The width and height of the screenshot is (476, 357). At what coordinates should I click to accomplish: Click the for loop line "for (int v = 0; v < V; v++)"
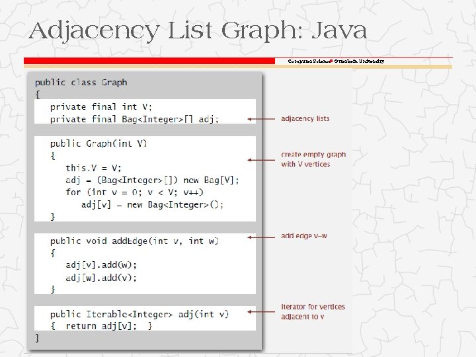point(134,192)
